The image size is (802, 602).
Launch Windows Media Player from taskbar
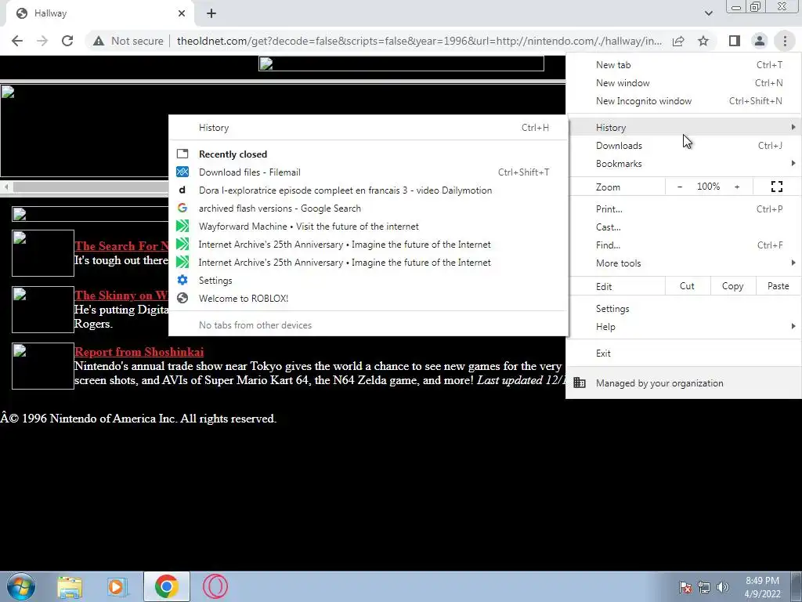117,586
